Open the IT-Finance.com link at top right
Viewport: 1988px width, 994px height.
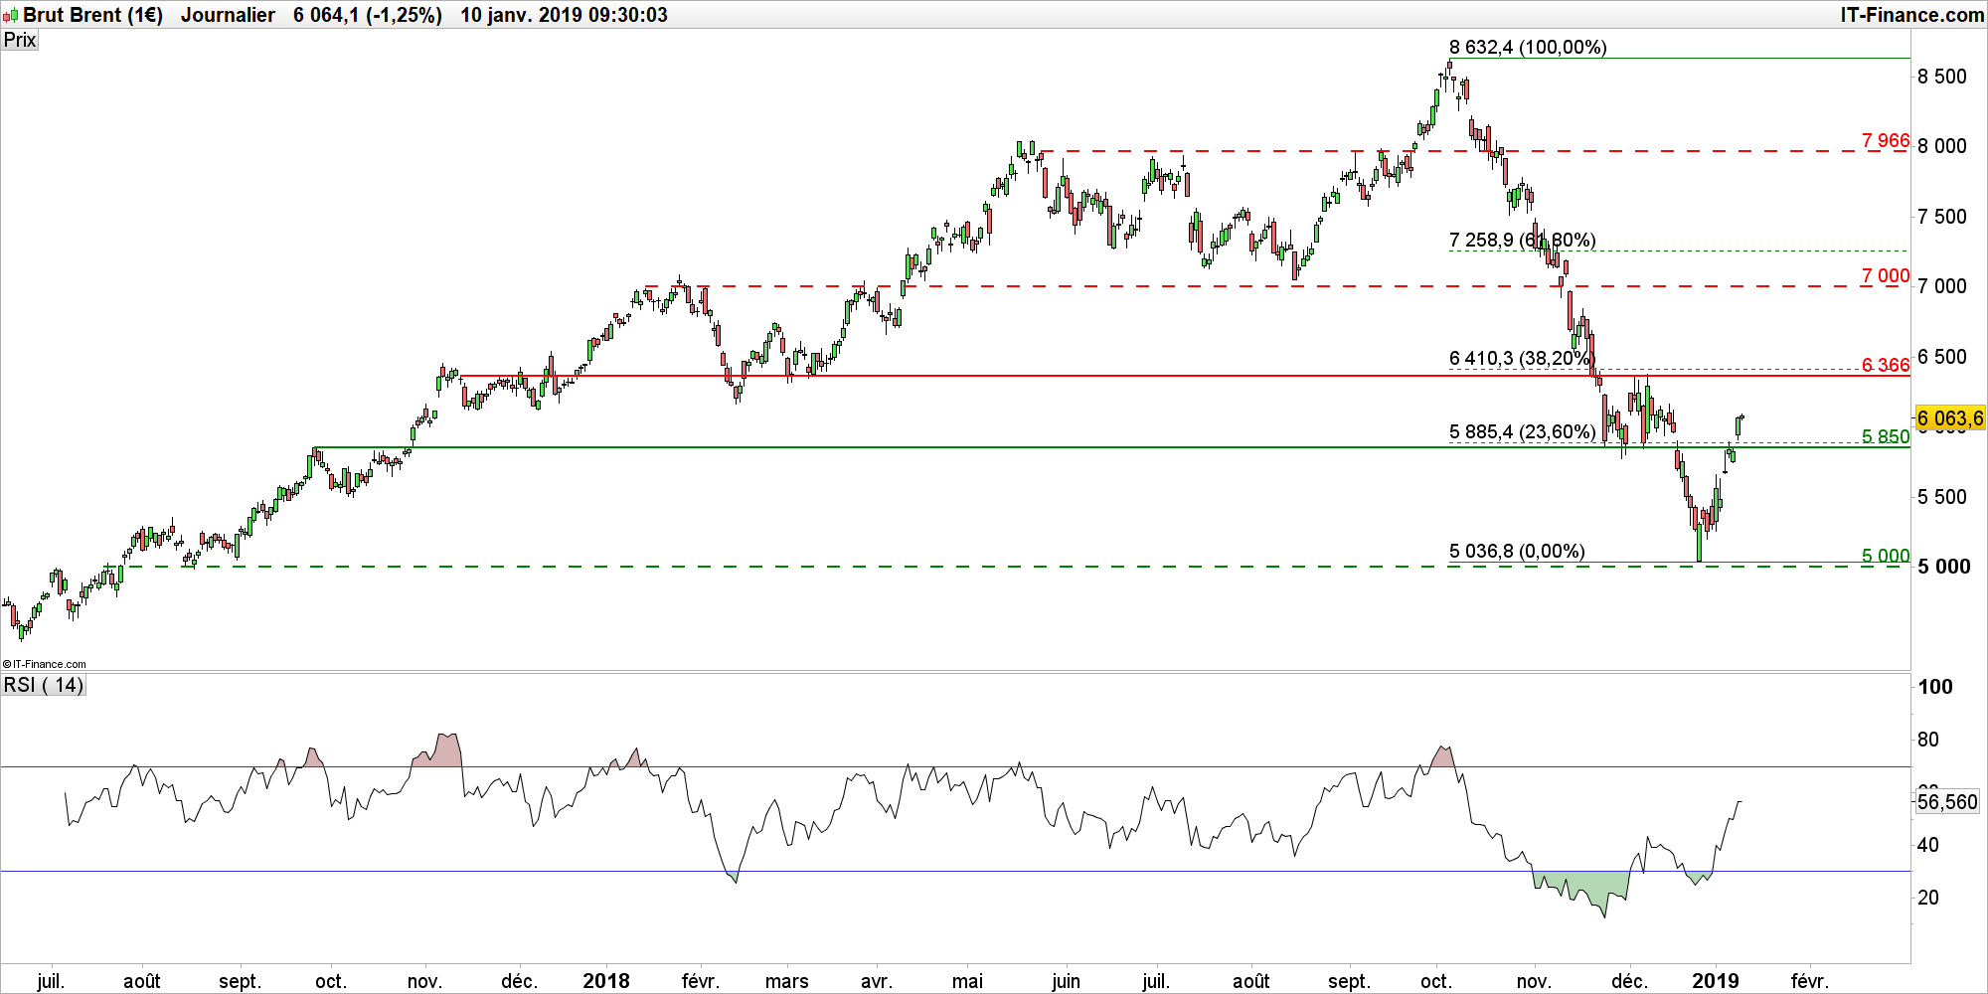click(1911, 15)
